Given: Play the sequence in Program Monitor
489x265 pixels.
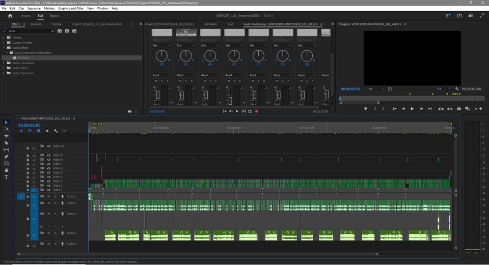Looking at the screenshot, I should [412, 108].
